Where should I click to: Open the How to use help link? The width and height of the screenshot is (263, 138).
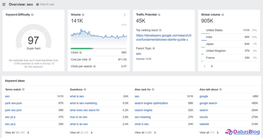click(45, 4)
